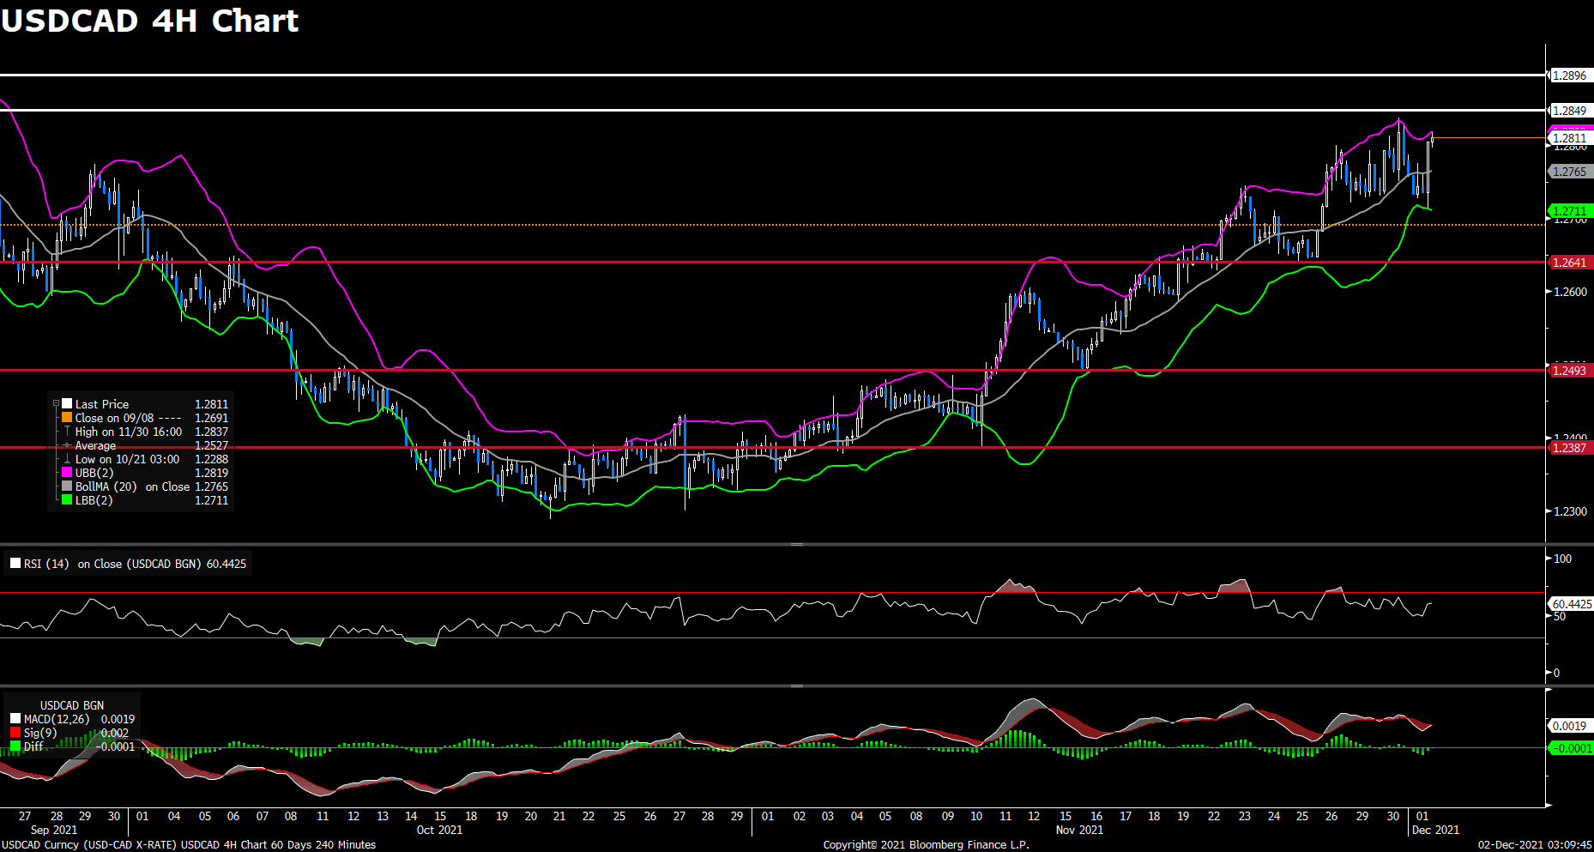Click the USDCAD 4H Chart title
Viewport: 1594px width, 852px height.
click(x=150, y=21)
